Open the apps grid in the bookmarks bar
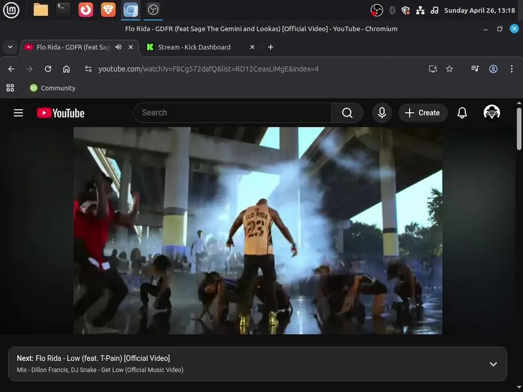 click(10, 88)
